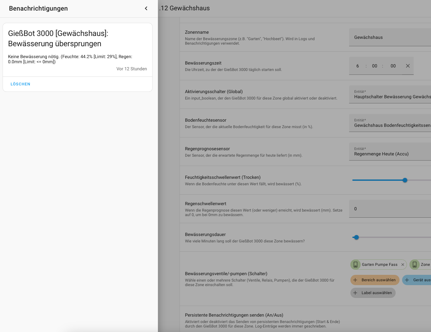Image resolution: width=431 pixels, height=332 pixels.
Task: Click the 'Vor 12 Stunden' timestamp
Action: [x=132, y=69]
